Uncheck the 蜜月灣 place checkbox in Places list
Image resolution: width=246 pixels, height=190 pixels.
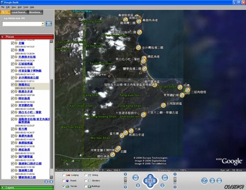tap(13, 129)
